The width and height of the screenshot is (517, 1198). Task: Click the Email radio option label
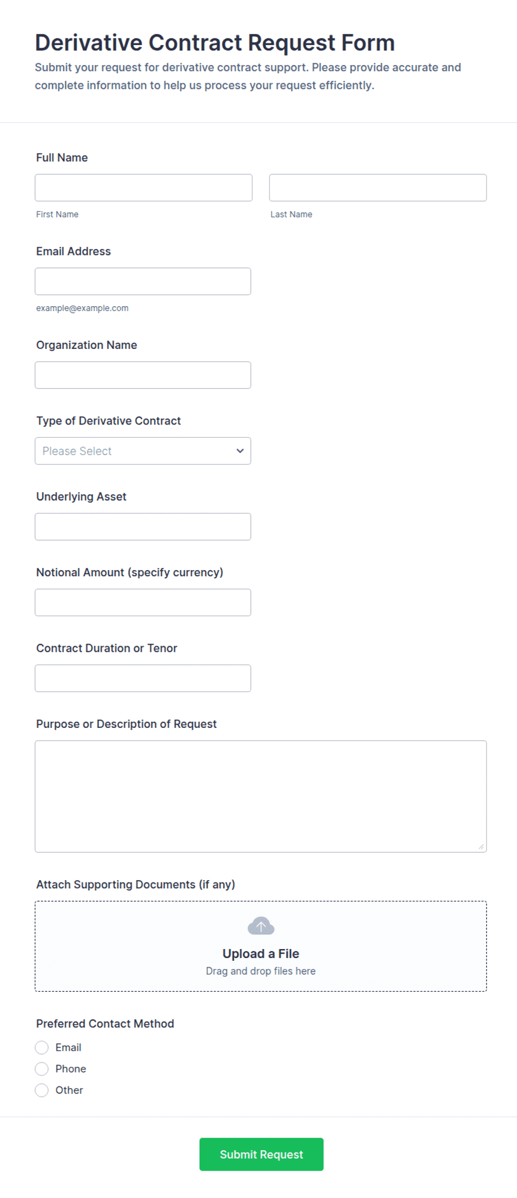tap(68, 1047)
